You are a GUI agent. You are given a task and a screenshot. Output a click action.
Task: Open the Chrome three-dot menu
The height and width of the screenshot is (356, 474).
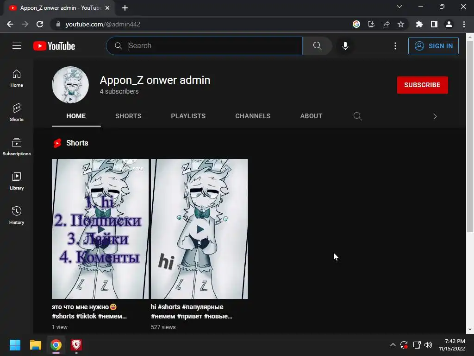[x=464, y=24]
